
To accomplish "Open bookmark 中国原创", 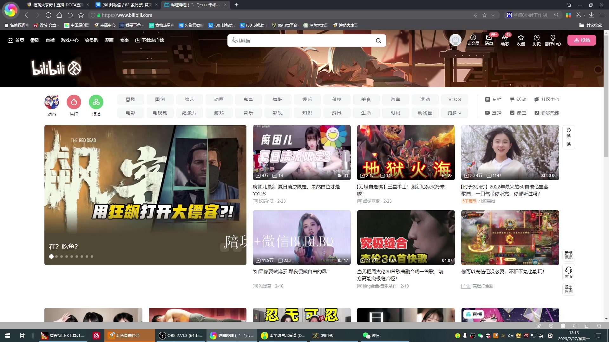I will [x=77, y=25].
